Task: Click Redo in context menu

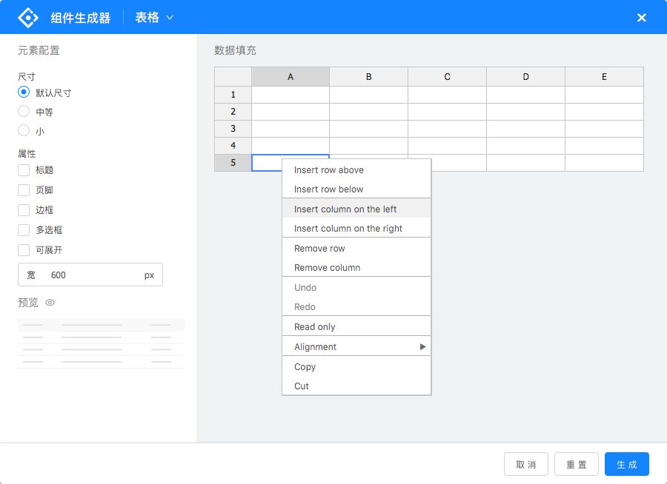Action: click(356, 307)
